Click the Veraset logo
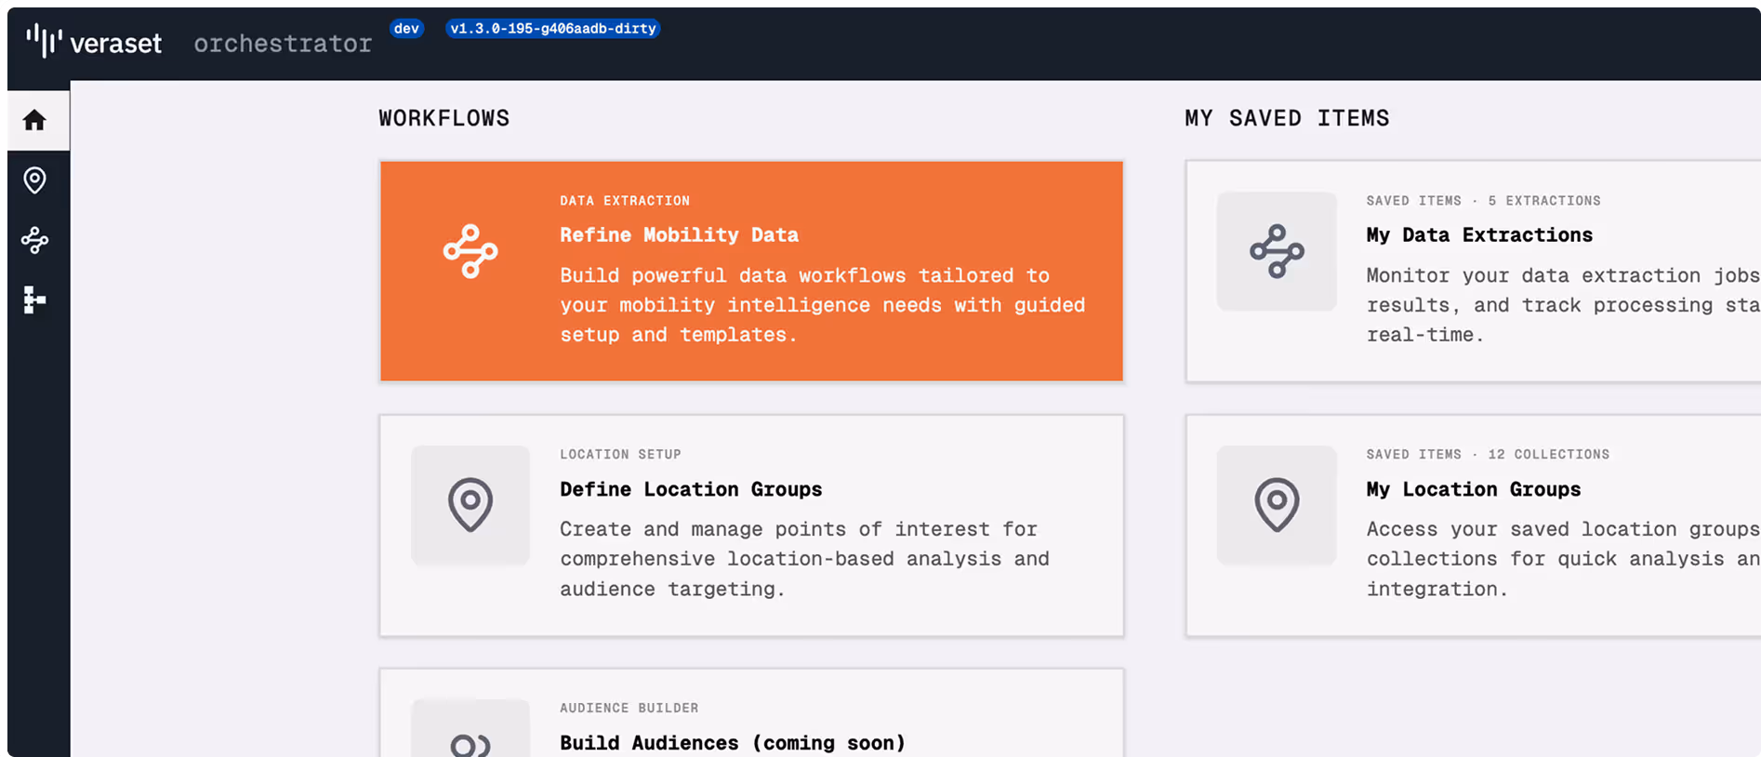This screenshot has height=757, width=1761. [94, 43]
